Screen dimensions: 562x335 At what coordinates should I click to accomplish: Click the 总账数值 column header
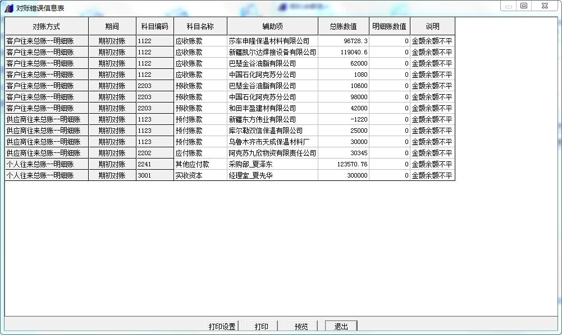click(x=344, y=26)
